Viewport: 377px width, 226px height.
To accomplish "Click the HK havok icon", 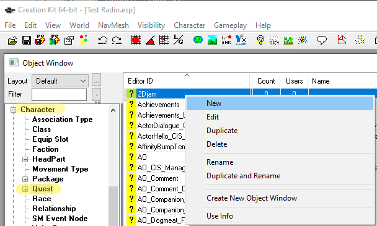I will pos(226,40).
